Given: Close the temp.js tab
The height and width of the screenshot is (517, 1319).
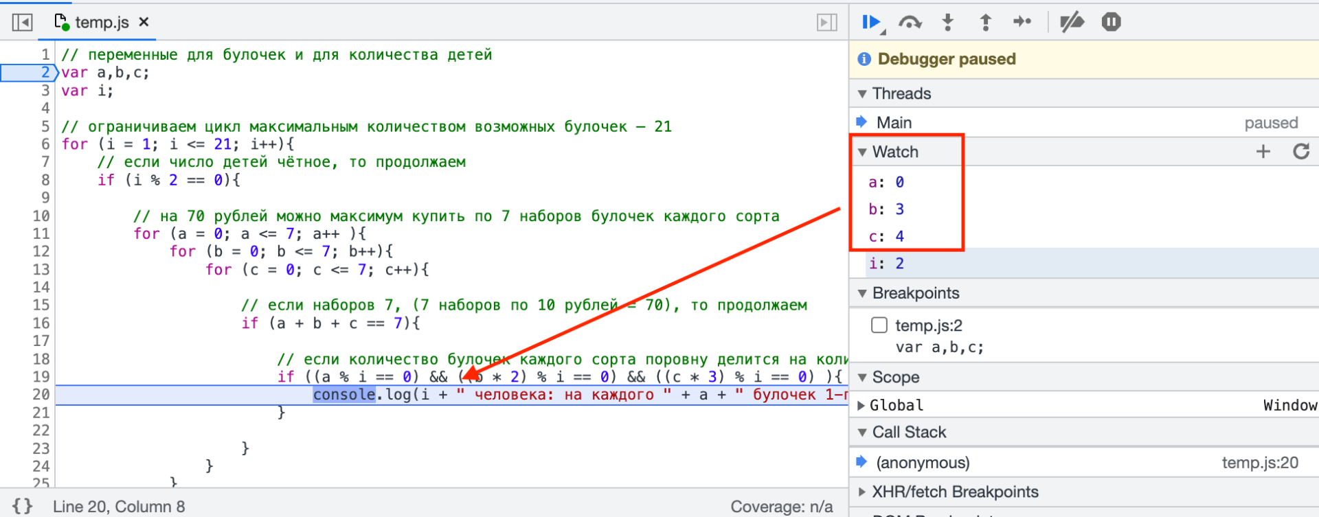Looking at the screenshot, I should [144, 22].
